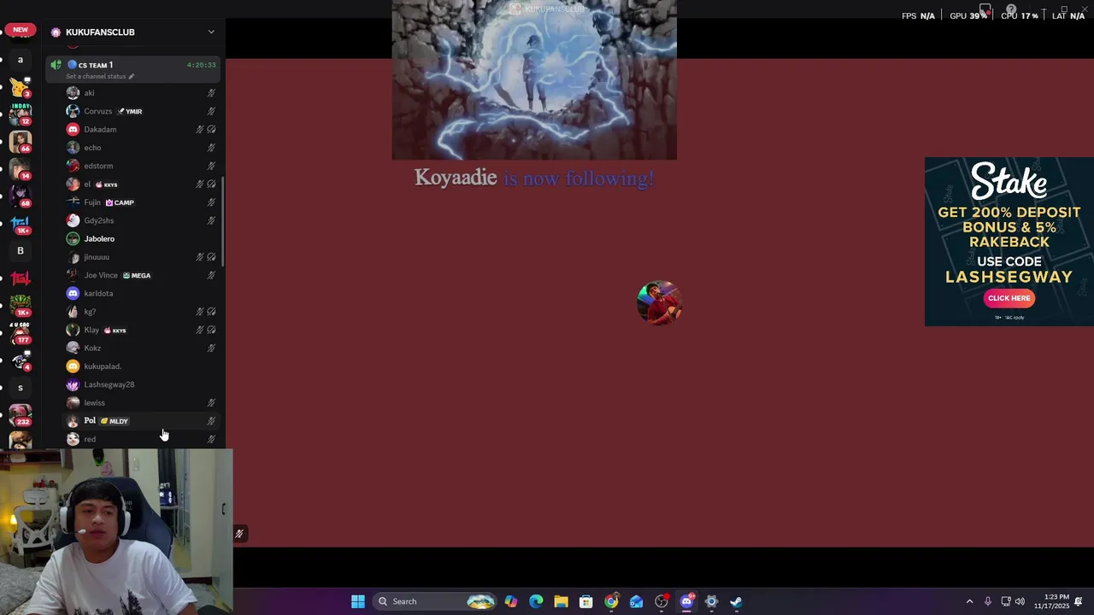Open Microsoft Edge from the taskbar
The image size is (1094, 615).
(x=536, y=601)
